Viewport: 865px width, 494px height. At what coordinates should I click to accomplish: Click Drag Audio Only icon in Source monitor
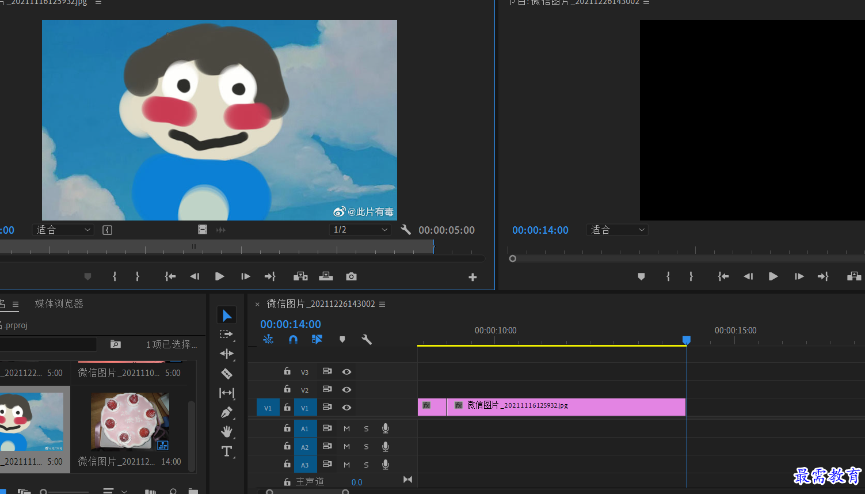point(221,230)
